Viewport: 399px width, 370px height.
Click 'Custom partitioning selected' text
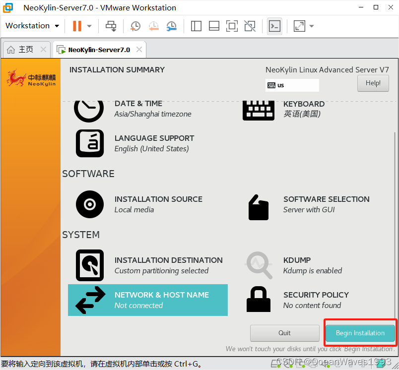pos(161,271)
